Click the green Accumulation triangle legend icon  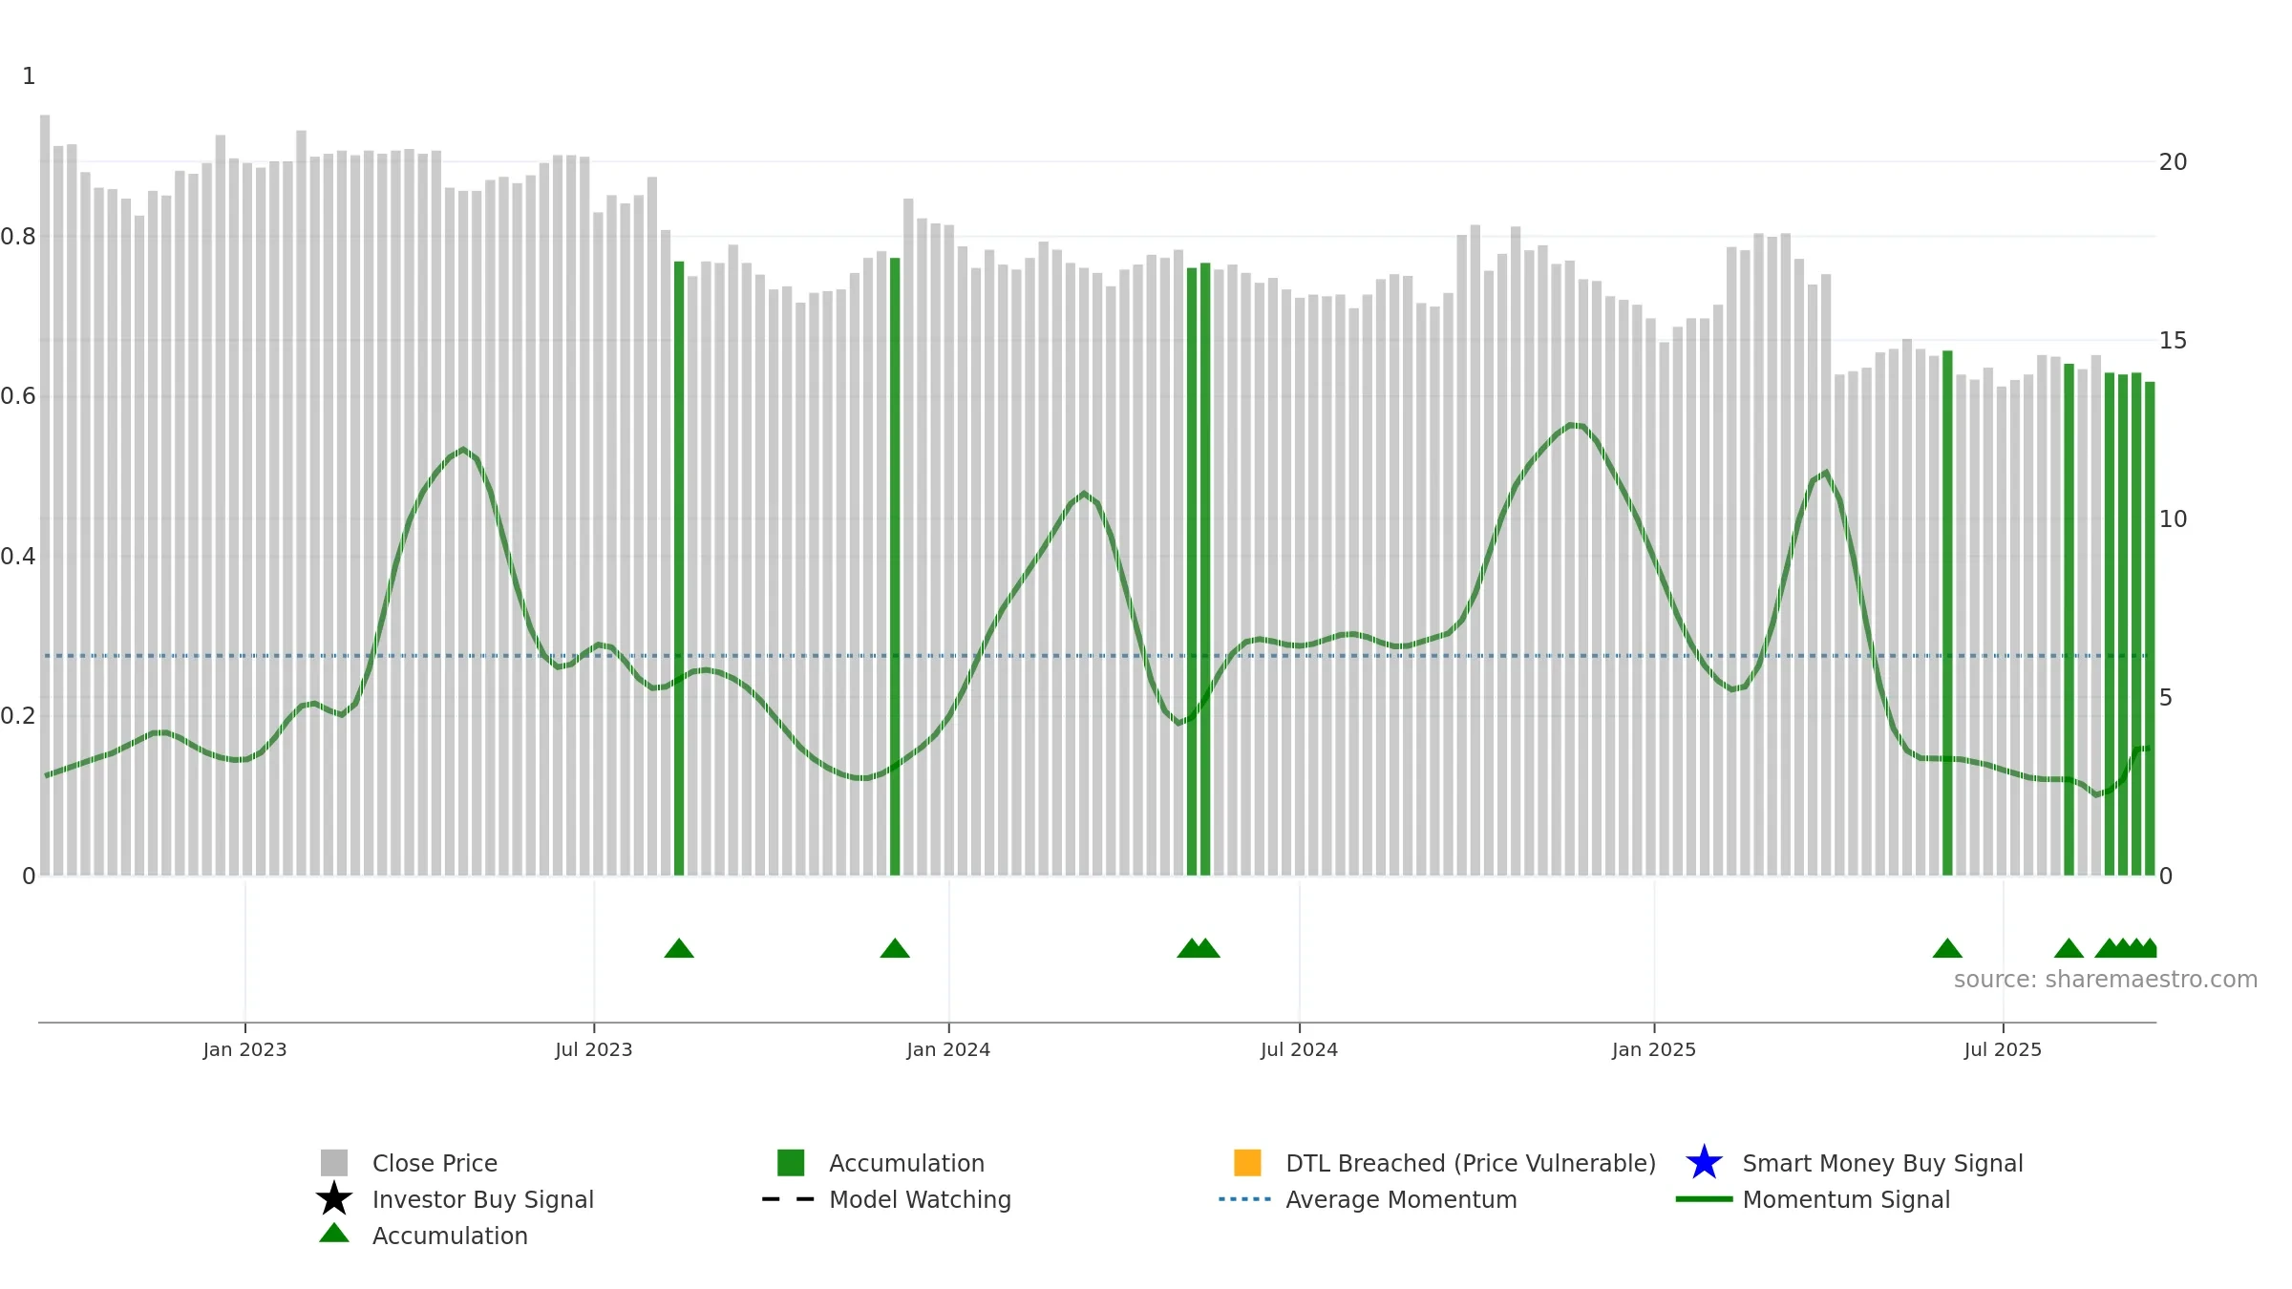[x=334, y=1234]
